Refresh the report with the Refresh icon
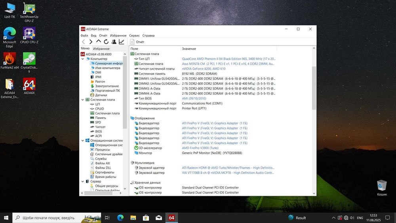The height and width of the screenshot is (223, 396). (106, 42)
